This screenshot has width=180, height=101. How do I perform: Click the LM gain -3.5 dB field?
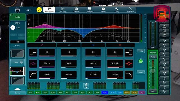click(x=69, y=75)
